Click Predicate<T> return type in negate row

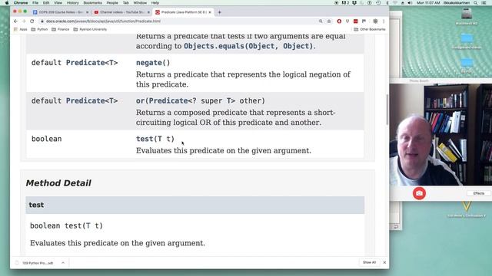[91, 63]
